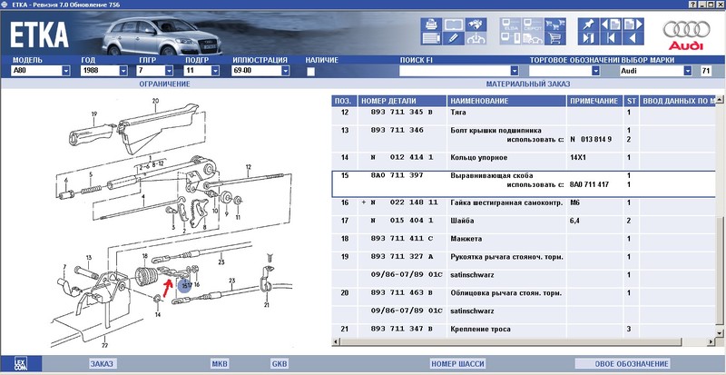The image size is (726, 375).
Task: Click the НОМЕР ДЕТАЛИ column header
Action: click(402, 101)
